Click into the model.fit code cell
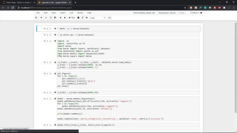237x133 pixels. pyautogui.click(x=128, y=125)
